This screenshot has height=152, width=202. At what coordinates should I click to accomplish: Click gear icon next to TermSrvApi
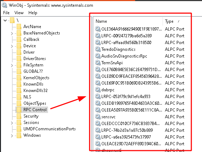tap(98, 63)
